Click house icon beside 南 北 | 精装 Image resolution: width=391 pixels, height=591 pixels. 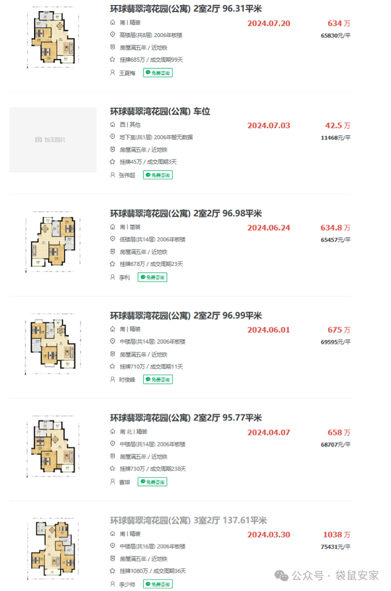coord(113,432)
